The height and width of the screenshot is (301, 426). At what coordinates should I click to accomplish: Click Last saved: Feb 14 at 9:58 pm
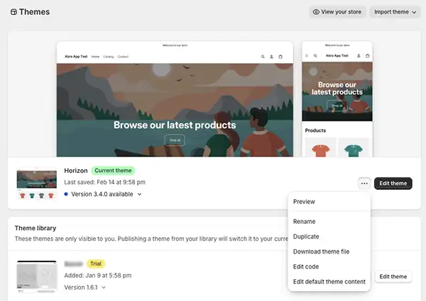104,182
